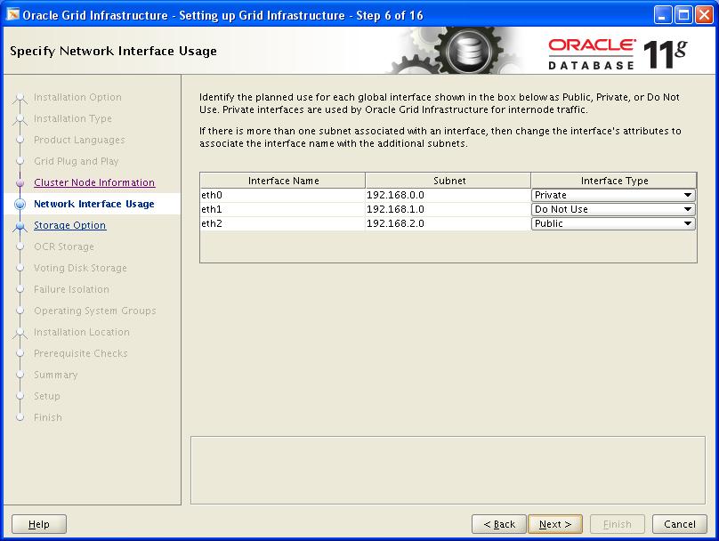The height and width of the screenshot is (541, 719).
Task: Click the Interface Type column header
Action: [614, 181]
